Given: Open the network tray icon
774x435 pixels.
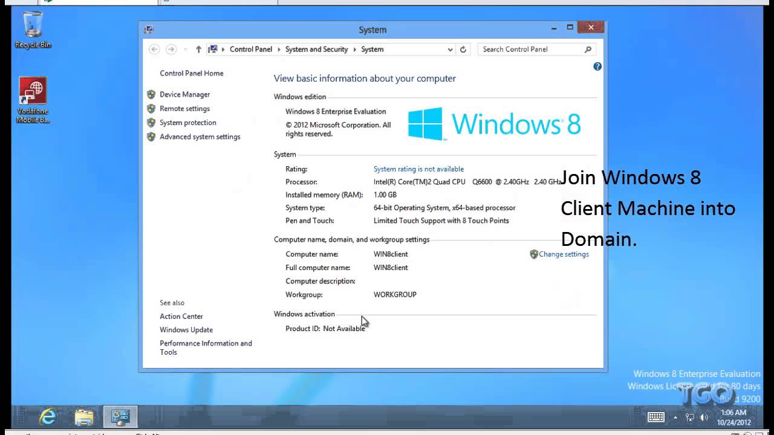Looking at the screenshot, I should pos(690,417).
